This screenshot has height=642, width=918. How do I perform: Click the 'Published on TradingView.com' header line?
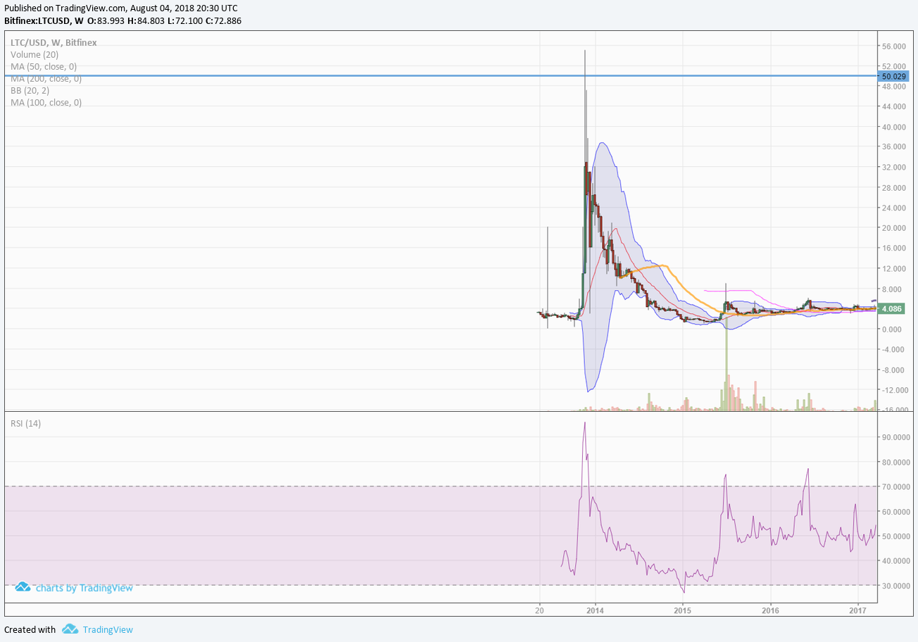coord(121,8)
